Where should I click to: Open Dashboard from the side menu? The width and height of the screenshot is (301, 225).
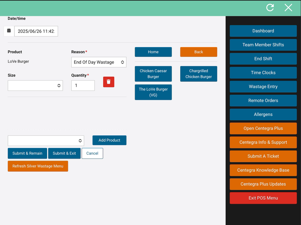(x=263, y=31)
